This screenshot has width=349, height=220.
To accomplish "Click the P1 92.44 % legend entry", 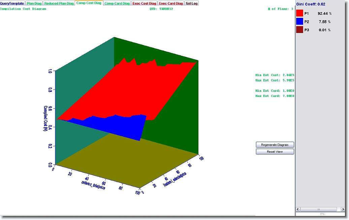I will pyautogui.click(x=317, y=13).
